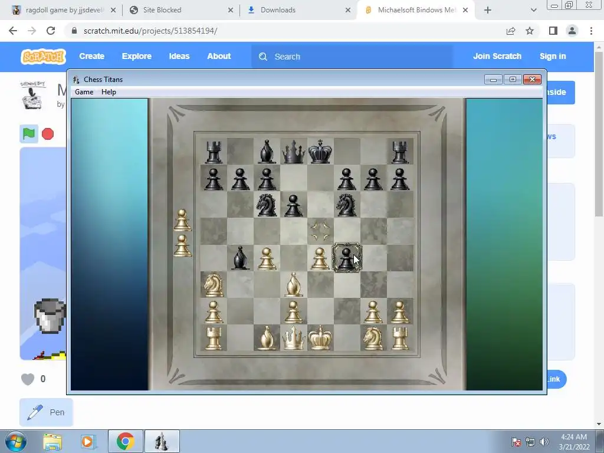Open the Explore link in Scratch header
Screen dimensions: 604x453
click(x=137, y=56)
